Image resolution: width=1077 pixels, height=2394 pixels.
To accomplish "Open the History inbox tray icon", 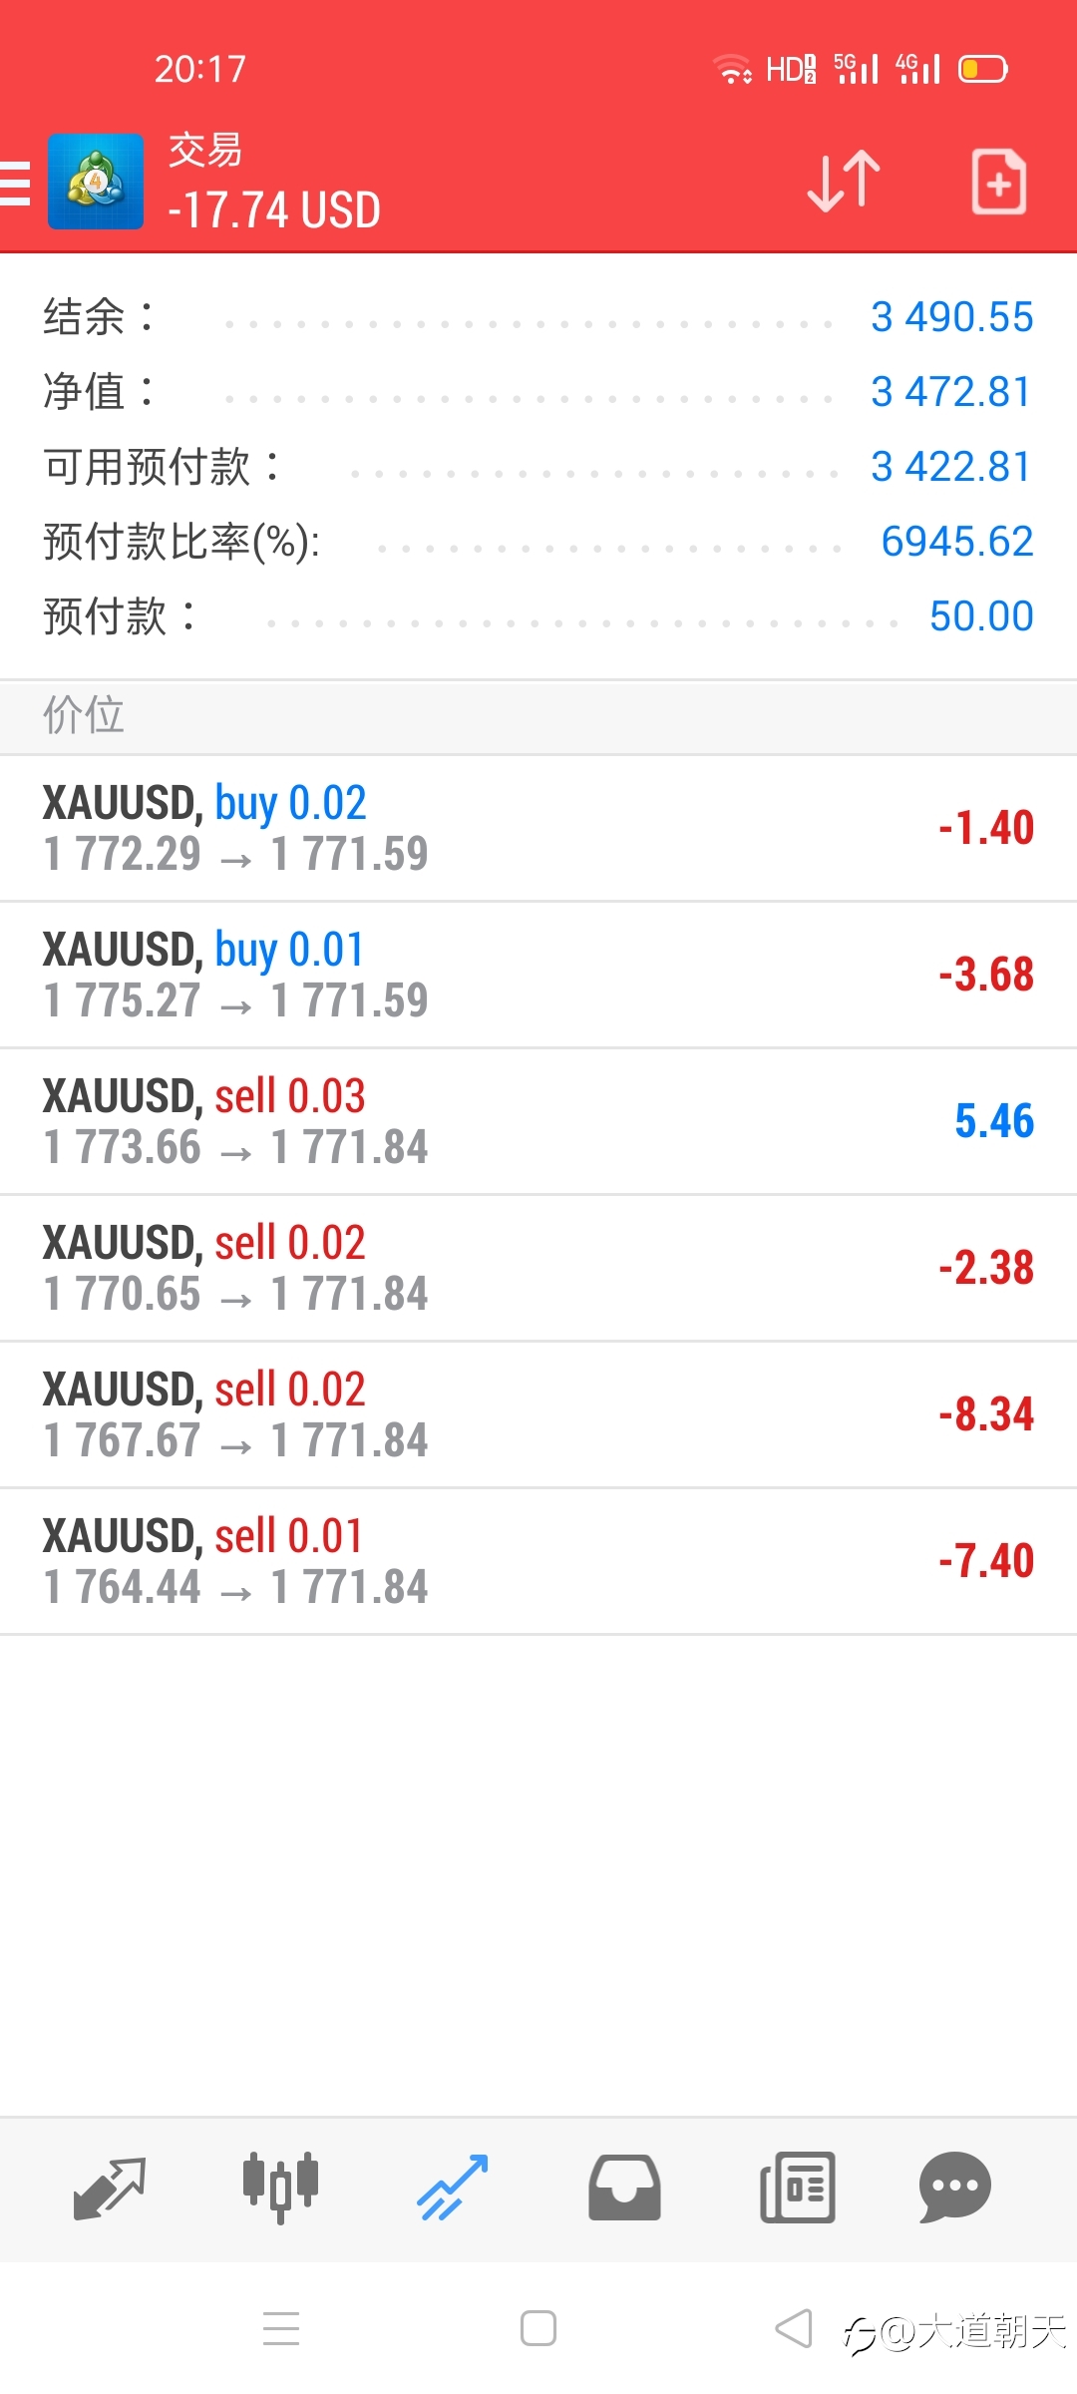I will coord(624,2189).
